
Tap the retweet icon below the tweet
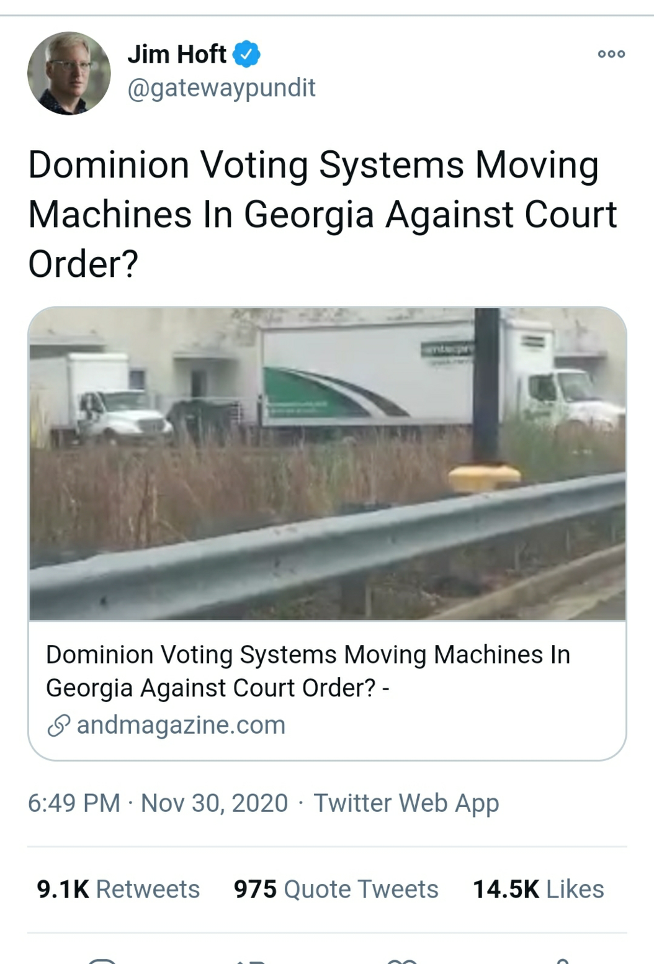251,960
